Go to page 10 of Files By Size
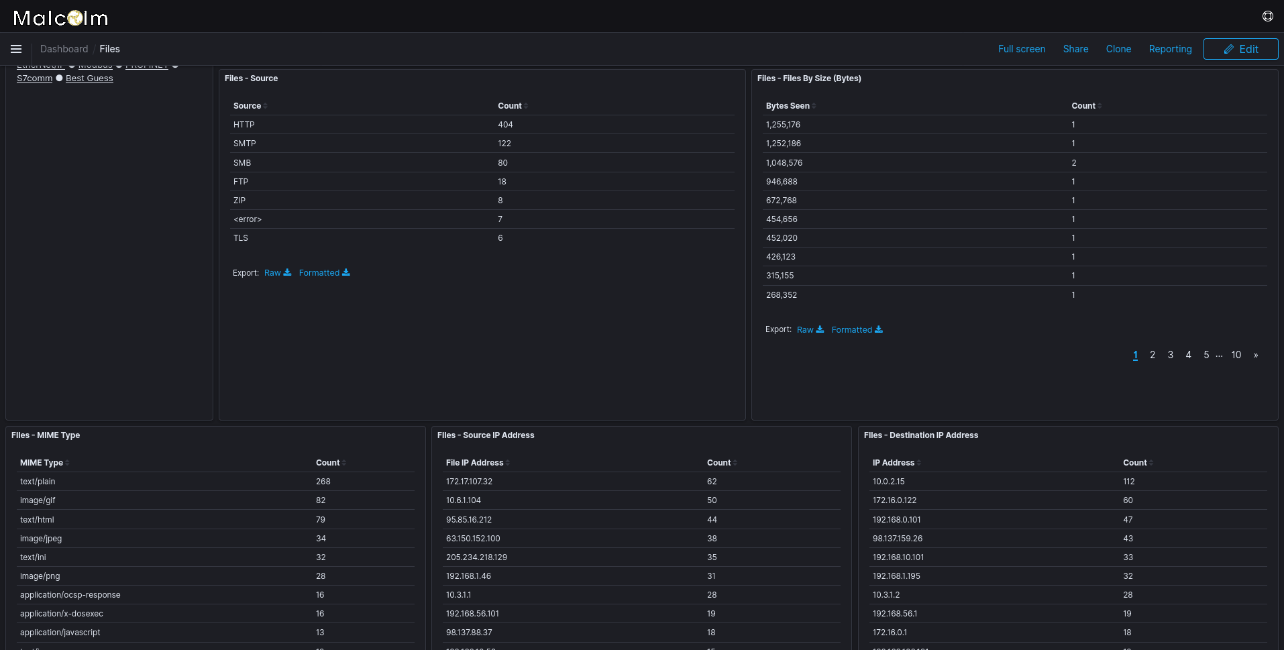Viewport: 1284px width, 650px height. point(1236,355)
